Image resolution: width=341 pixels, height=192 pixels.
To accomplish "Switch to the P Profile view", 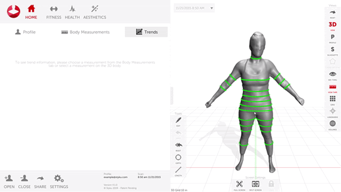I will [x=333, y=39].
